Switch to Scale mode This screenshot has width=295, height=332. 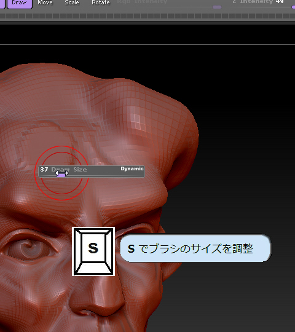coord(72,2)
